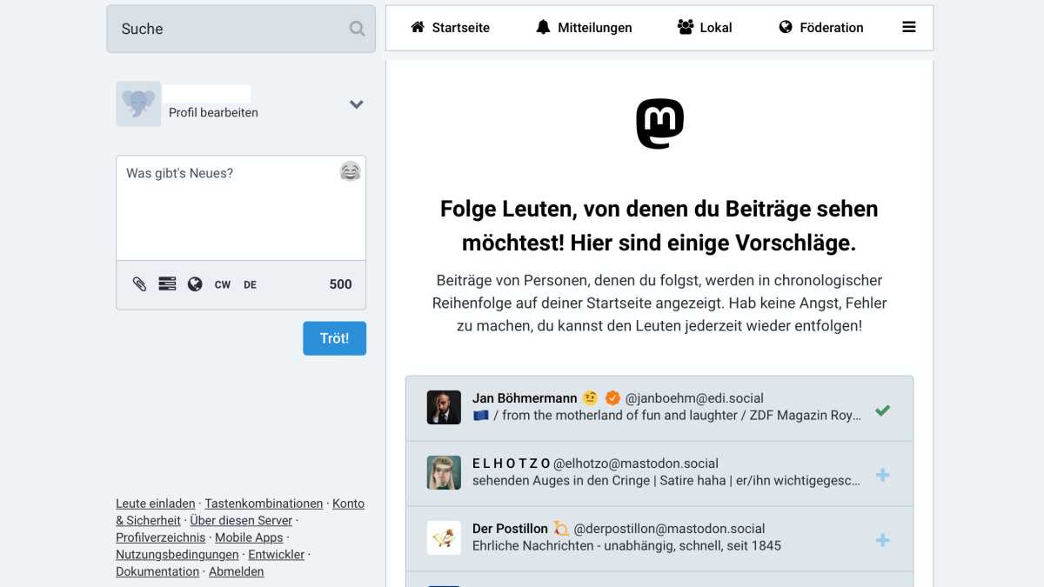
Task: Click the Was gibt's Neues text area
Action: coord(241,208)
